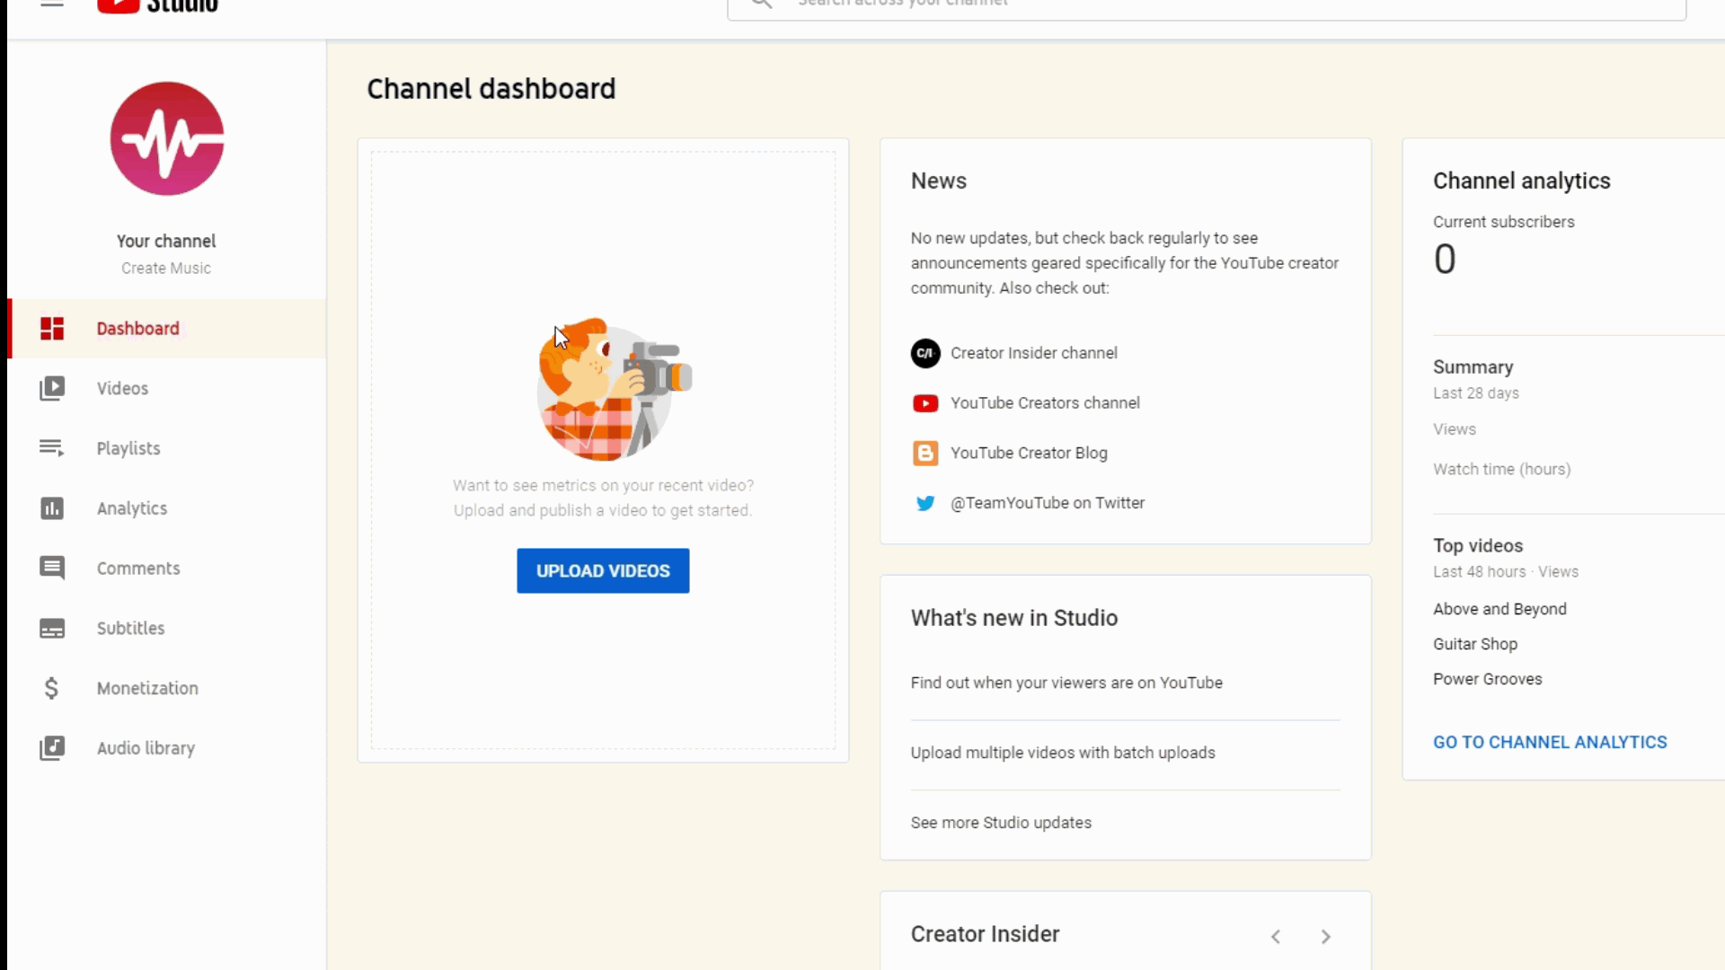Open the Comments section
This screenshot has width=1725, height=970.
(x=167, y=569)
